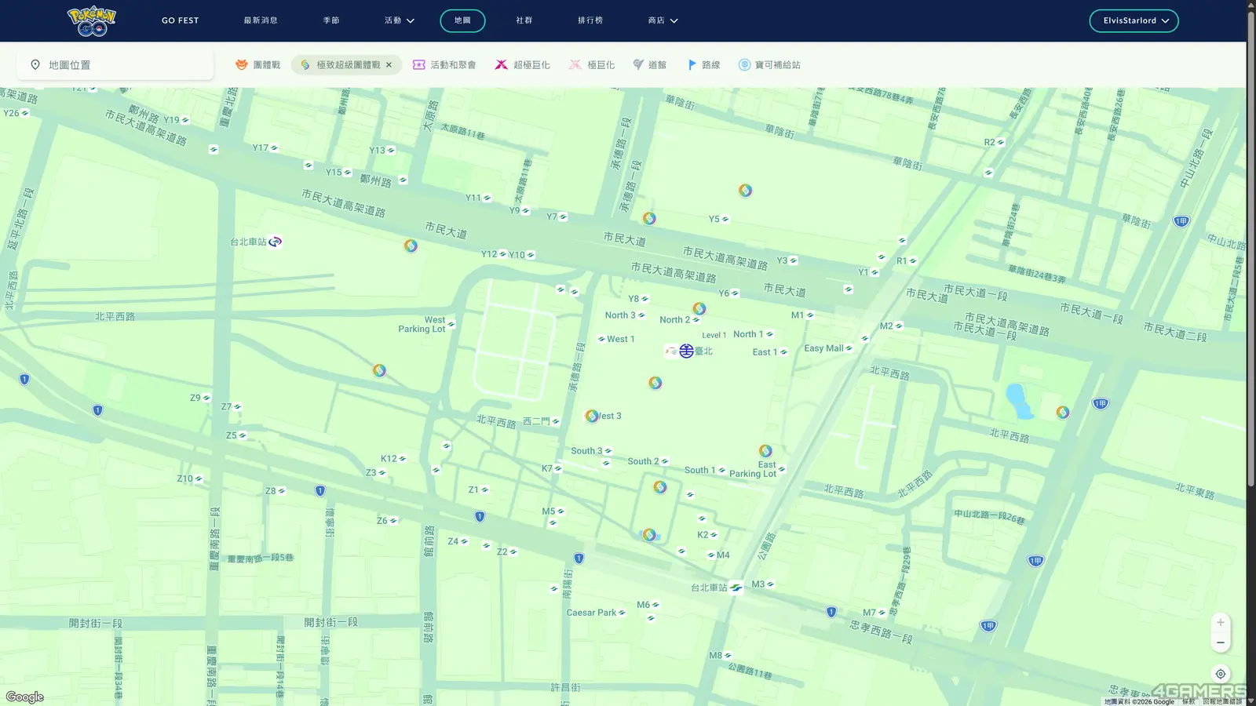Click the exit icon beside K12

[x=402, y=459]
